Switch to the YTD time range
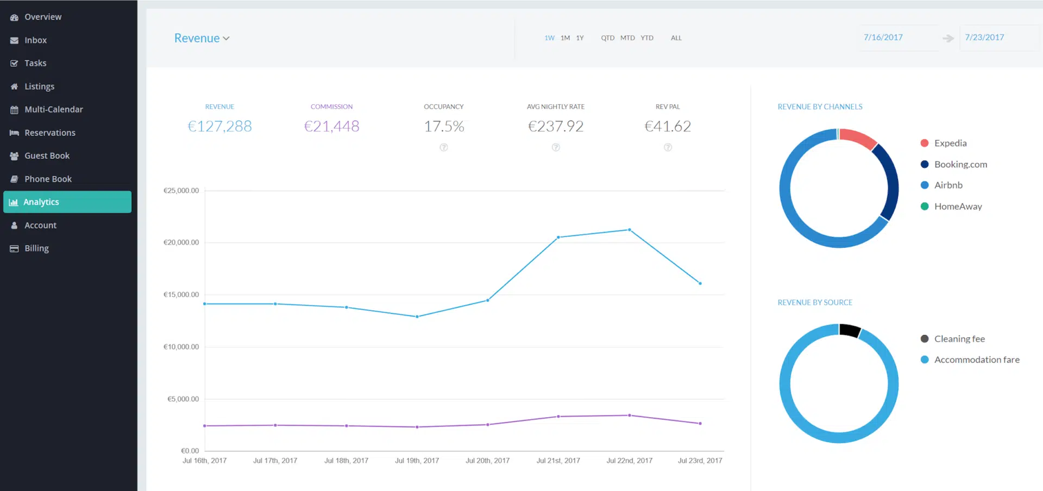This screenshot has width=1043, height=491. (647, 37)
